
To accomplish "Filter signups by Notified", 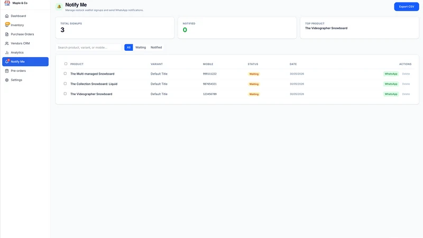I will pyautogui.click(x=156, y=47).
